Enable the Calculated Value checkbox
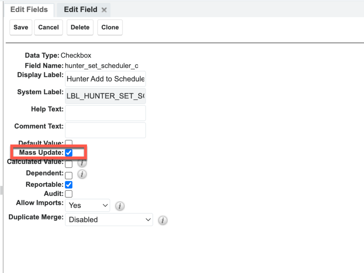The height and width of the screenshot is (273, 364). point(69,164)
